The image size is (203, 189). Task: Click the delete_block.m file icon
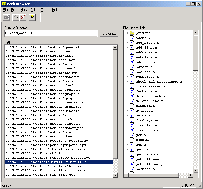pyautogui.click(x=132, y=96)
